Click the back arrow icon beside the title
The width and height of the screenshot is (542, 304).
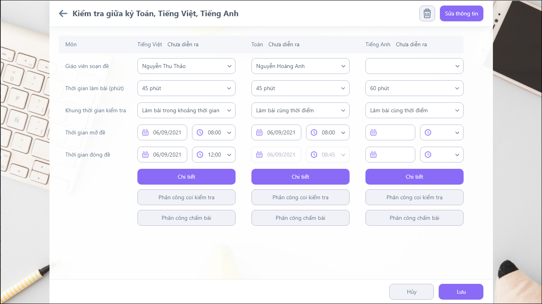point(63,13)
